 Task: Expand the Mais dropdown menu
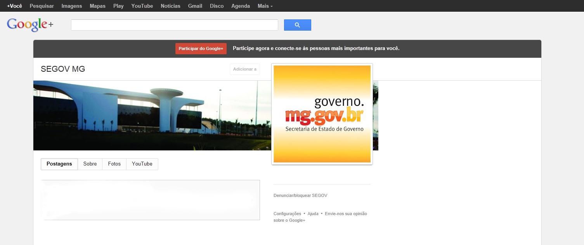[265, 6]
